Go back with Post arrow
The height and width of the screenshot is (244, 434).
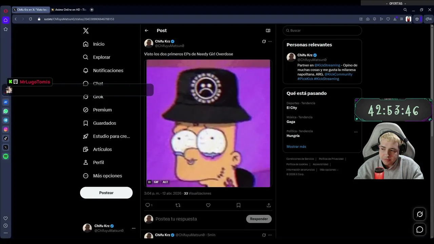click(146, 30)
